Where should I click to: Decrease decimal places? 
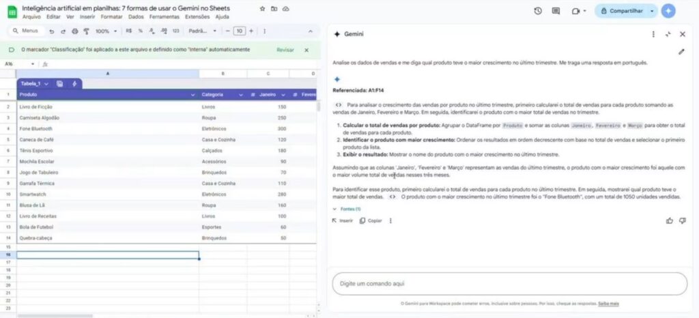[152, 31]
